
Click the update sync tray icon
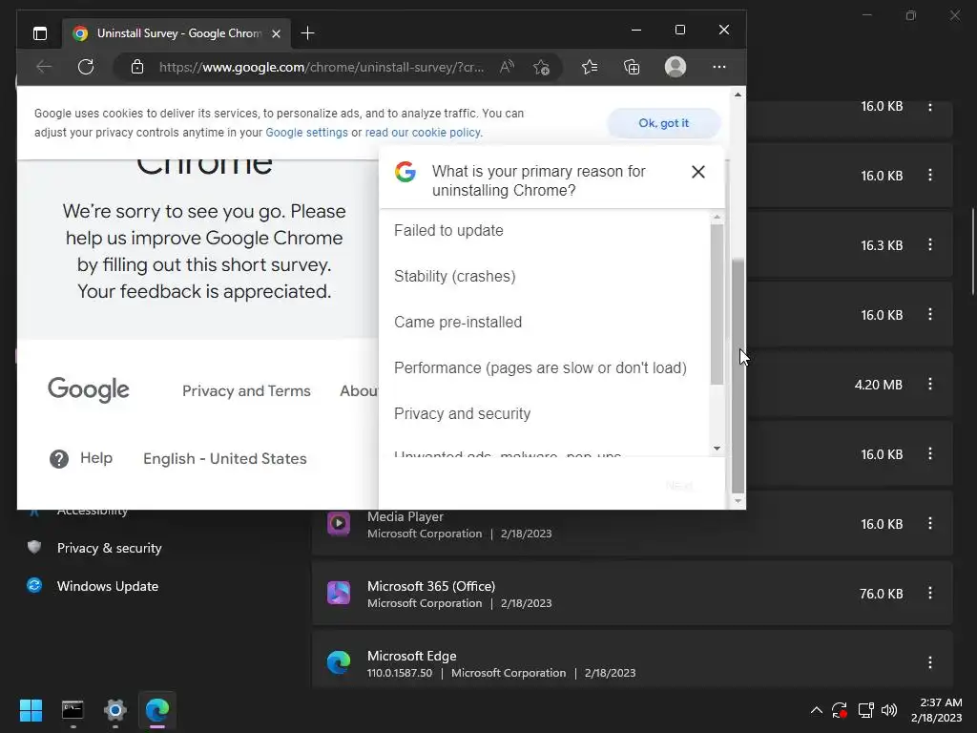[840, 710]
